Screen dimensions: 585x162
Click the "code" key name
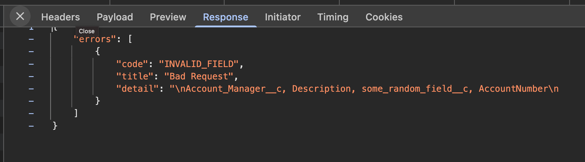[132, 64]
